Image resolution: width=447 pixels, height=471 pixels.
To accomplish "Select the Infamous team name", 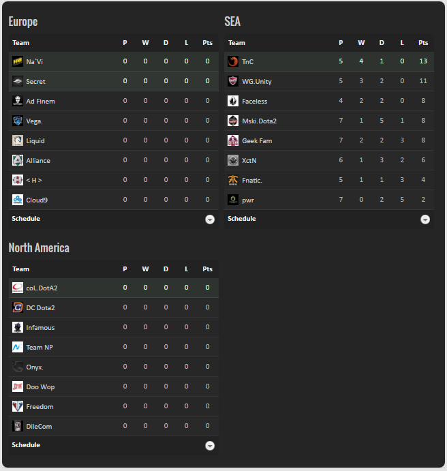I will [x=40, y=328].
